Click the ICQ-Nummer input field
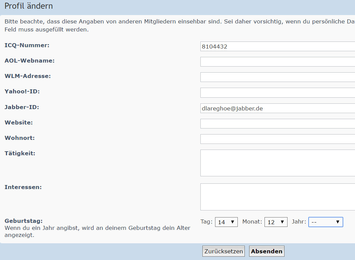The height and width of the screenshot is (260, 355). tap(277, 47)
